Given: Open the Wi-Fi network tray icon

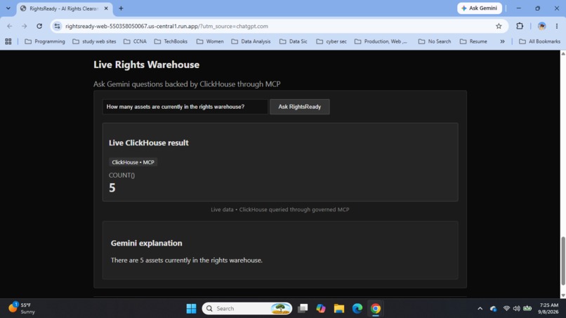Looking at the screenshot, I should click(506, 309).
